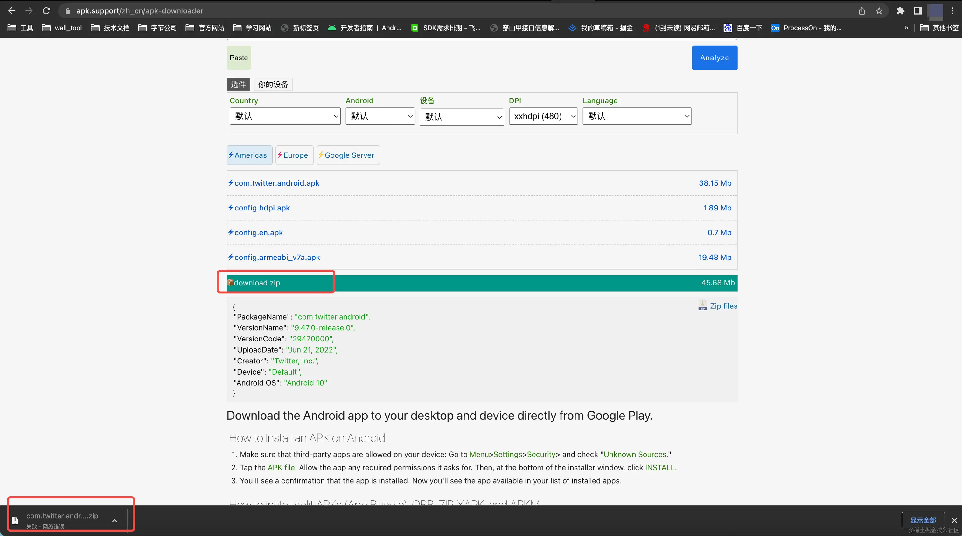962x536 pixels.
Task: Click the download.zip bar
Action: coord(482,283)
